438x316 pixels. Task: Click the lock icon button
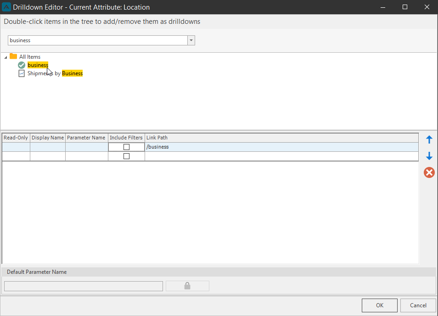[x=187, y=286]
